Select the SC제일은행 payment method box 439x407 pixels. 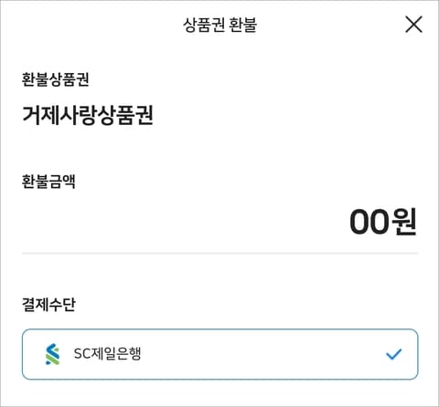[219, 354]
